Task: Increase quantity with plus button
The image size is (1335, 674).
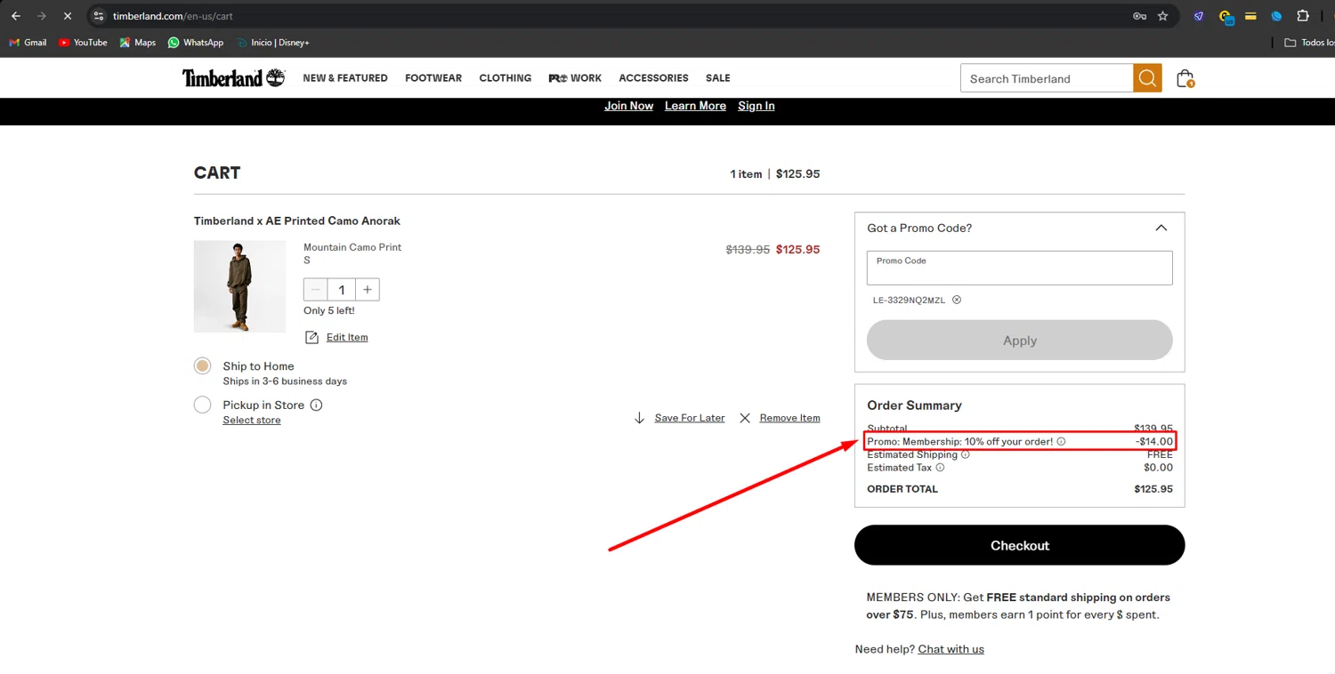Action: [368, 290]
